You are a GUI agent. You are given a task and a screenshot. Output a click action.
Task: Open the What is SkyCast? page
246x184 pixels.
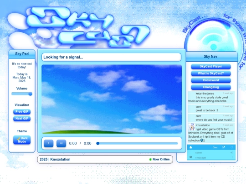pos(211,74)
